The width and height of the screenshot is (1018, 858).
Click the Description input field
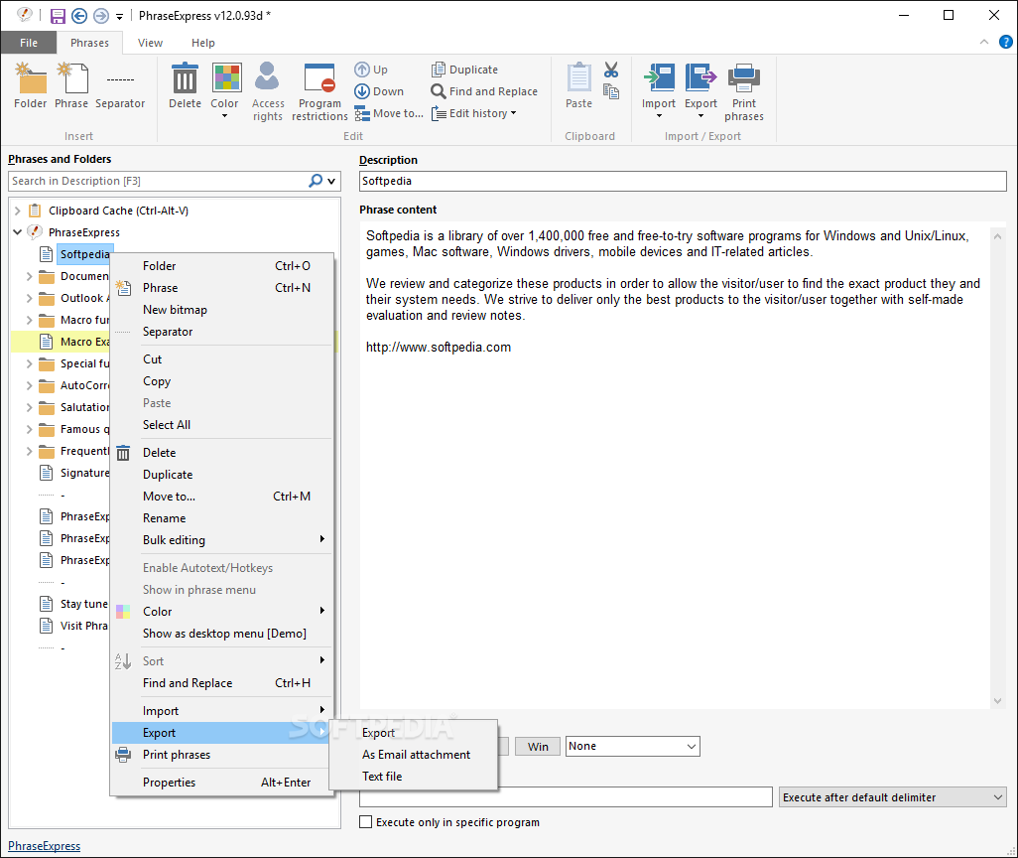[683, 181]
